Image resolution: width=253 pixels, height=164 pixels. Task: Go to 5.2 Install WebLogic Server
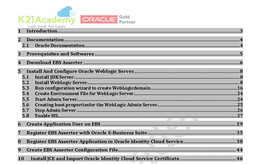61,82
